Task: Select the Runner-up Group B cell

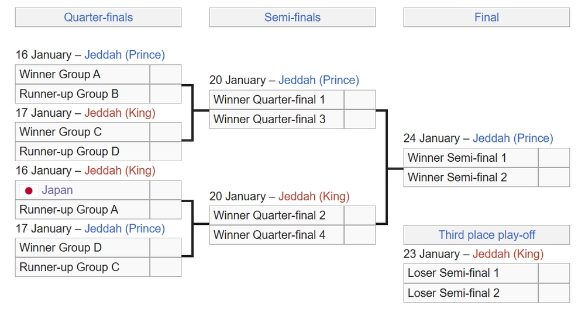Action: [82, 94]
